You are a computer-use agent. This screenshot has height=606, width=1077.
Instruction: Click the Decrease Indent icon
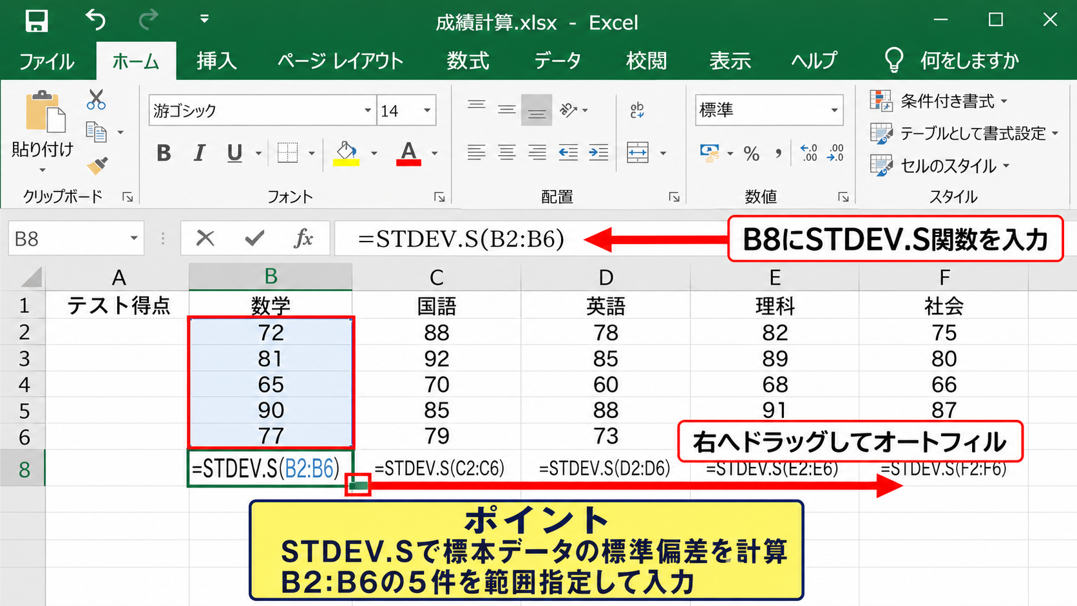coord(568,153)
